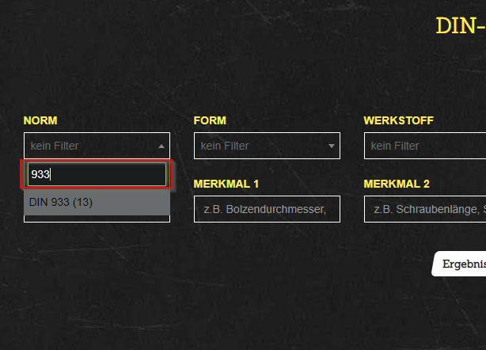Click the FORM label
The height and width of the screenshot is (350, 486).
point(210,120)
